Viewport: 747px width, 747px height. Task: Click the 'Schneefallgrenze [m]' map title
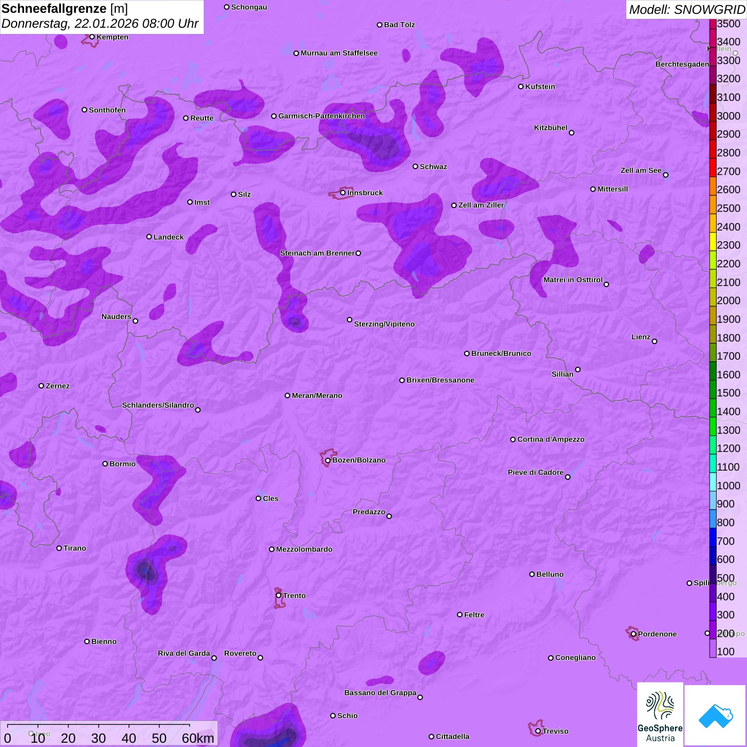pos(65,9)
